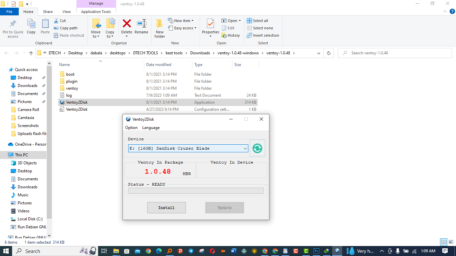Click History in the Open group
Image resolution: width=456 pixels, height=256 pixels.
(x=231, y=35)
